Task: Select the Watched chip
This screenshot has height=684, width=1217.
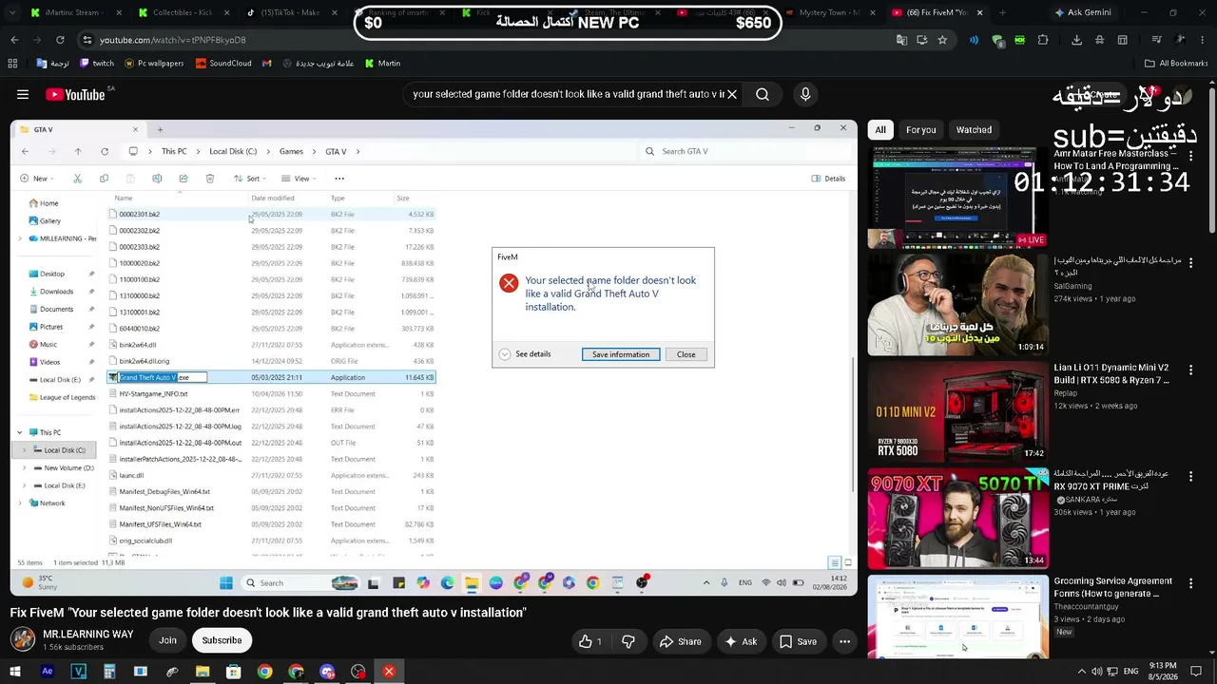Action: tap(974, 130)
